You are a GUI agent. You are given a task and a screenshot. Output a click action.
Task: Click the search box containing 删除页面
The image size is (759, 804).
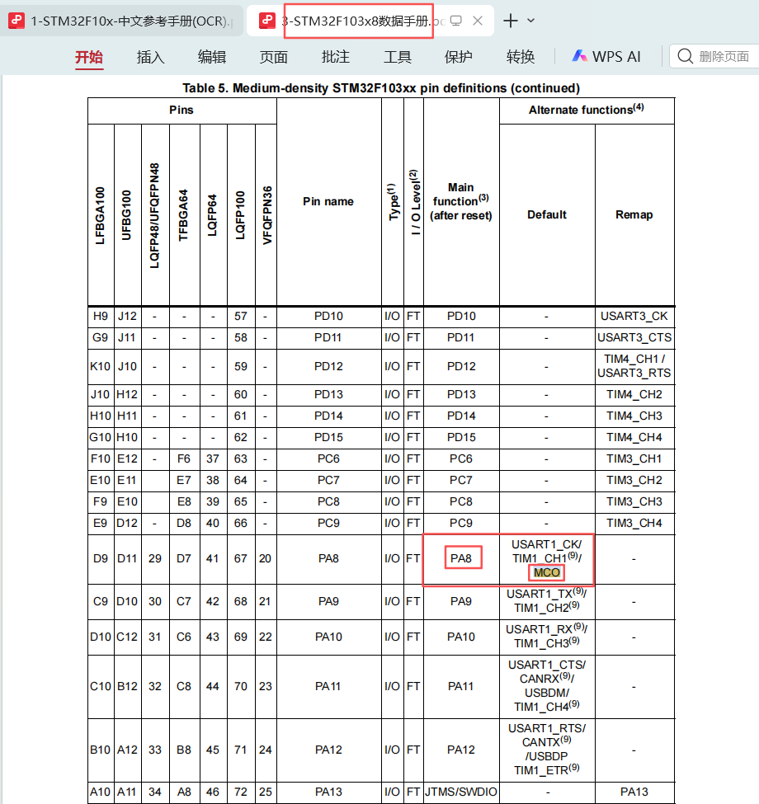click(714, 56)
